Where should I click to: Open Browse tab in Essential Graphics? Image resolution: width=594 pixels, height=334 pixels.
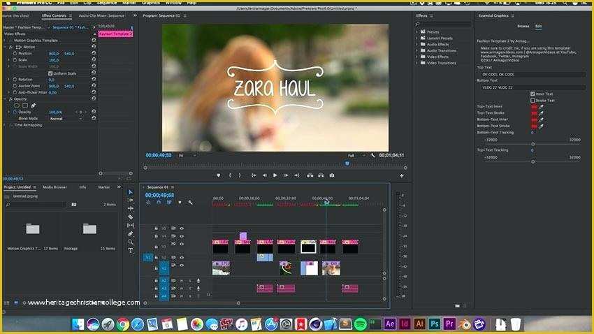point(523,26)
